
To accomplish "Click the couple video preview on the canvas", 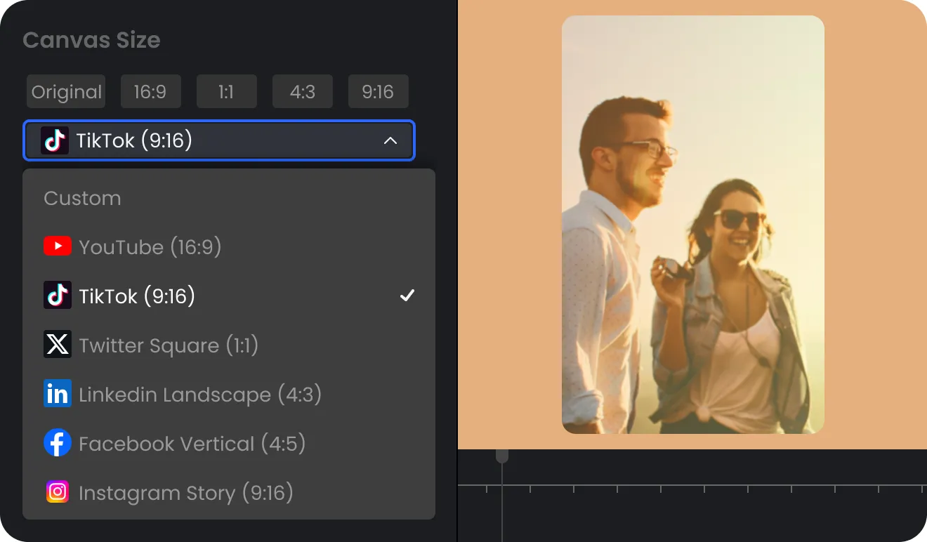I will click(x=692, y=225).
